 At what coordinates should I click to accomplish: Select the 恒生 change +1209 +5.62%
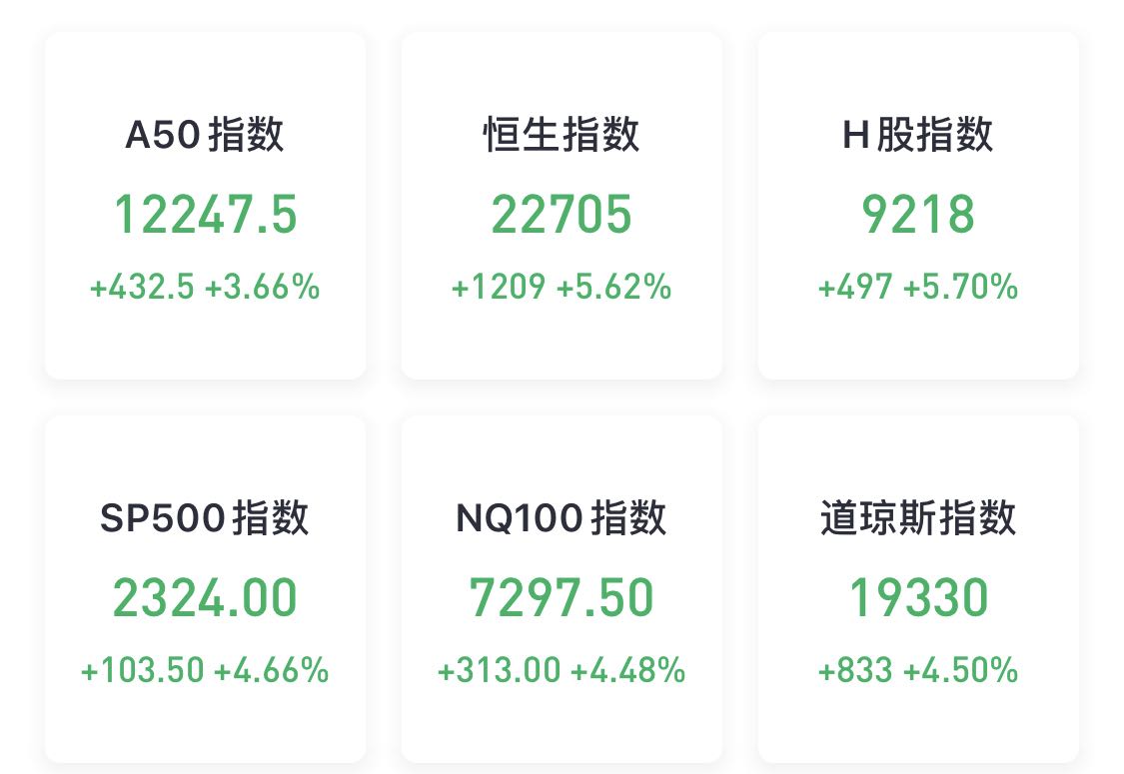[x=562, y=287]
